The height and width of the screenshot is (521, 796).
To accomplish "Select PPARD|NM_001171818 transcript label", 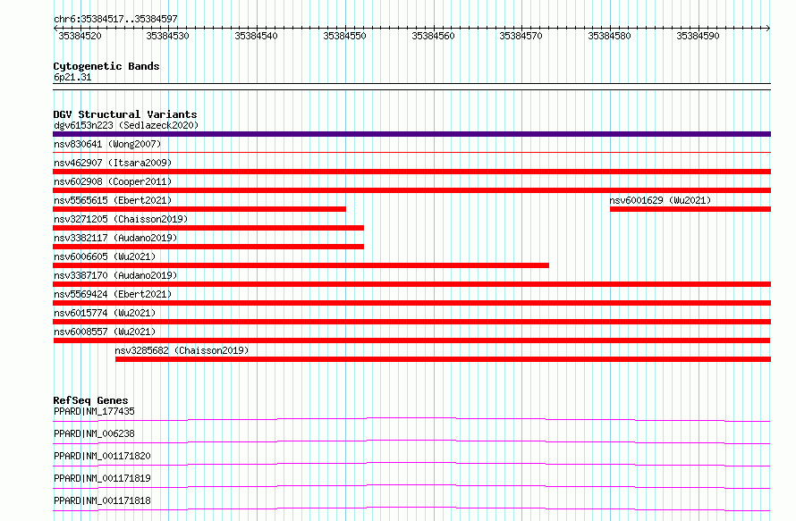I will 102,500.
